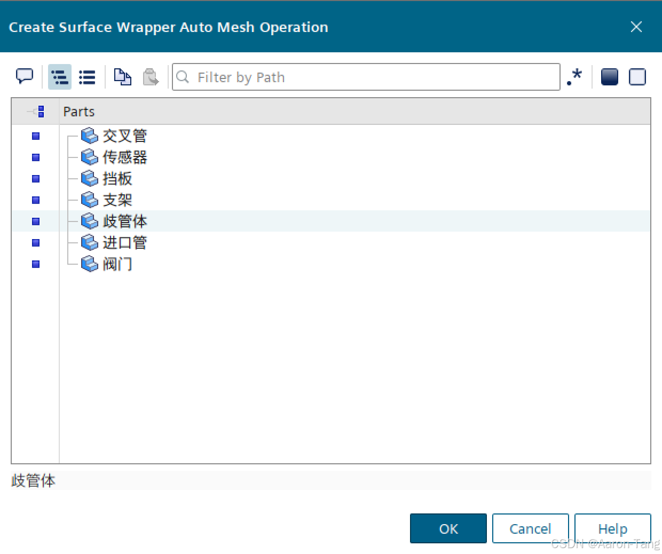The image size is (662, 554).
Task: Toggle selection checkbox for 传感器
Action: pyautogui.click(x=36, y=157)
